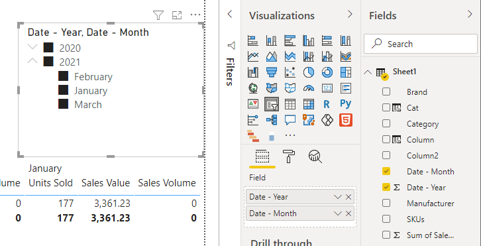
Task: Select the KPI visual
Action: click(253, 104)
